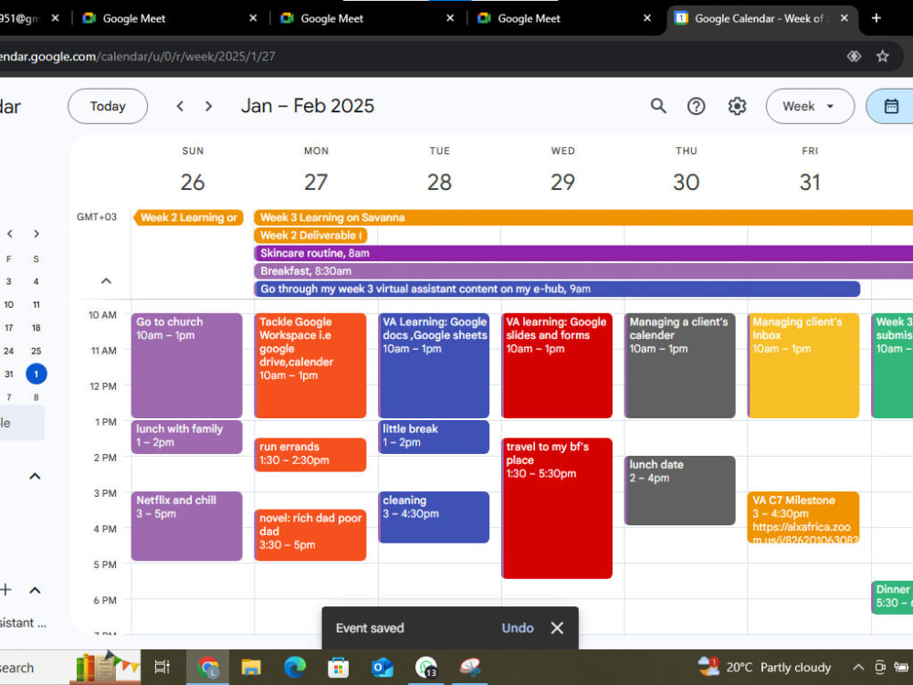The image size is (913, 685).
Task: Open the VA C7 Milestone event
Action: [803, 517]
